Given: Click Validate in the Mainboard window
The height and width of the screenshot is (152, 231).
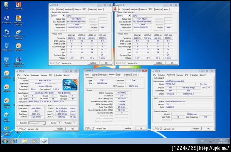Looking at the screenshot, I should click(195, 129).
